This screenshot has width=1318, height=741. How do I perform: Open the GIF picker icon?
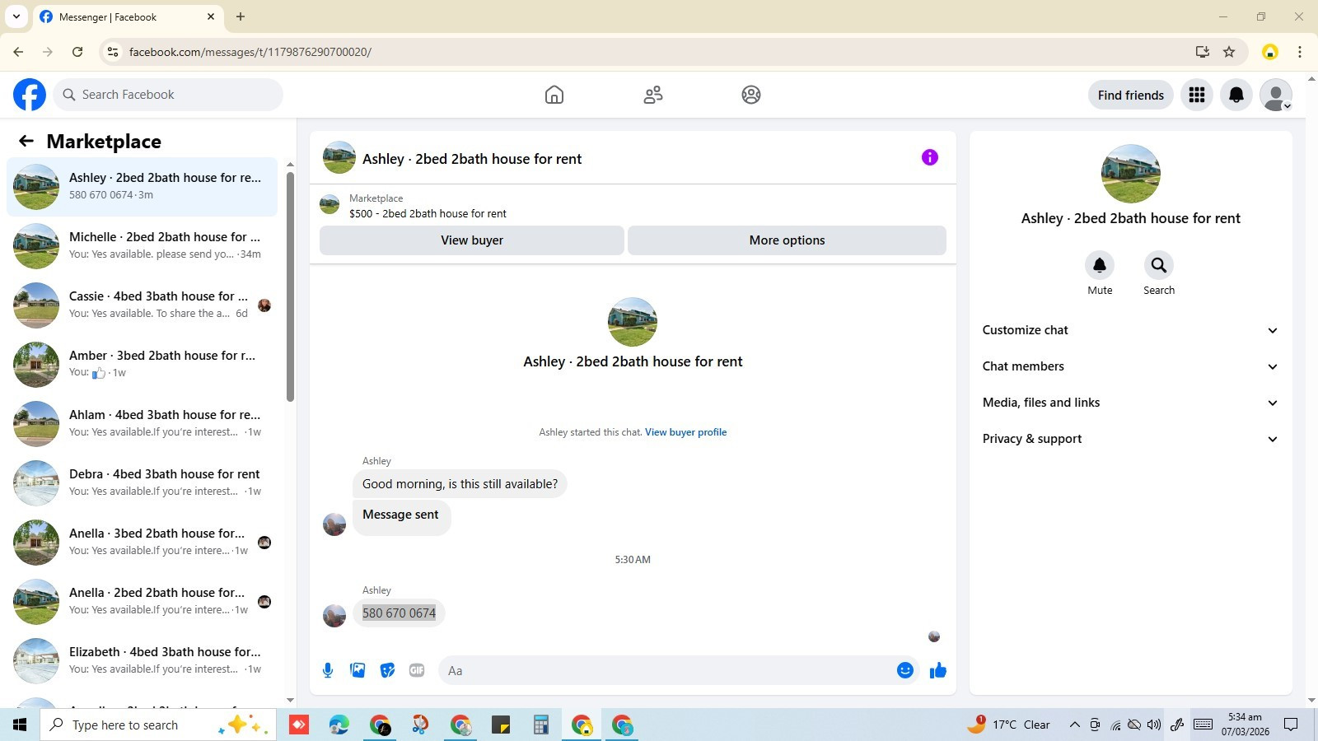pyautogui.click(x=417, y=670)
